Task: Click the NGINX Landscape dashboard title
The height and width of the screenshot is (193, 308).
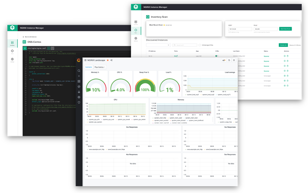Action: (96, 60)
